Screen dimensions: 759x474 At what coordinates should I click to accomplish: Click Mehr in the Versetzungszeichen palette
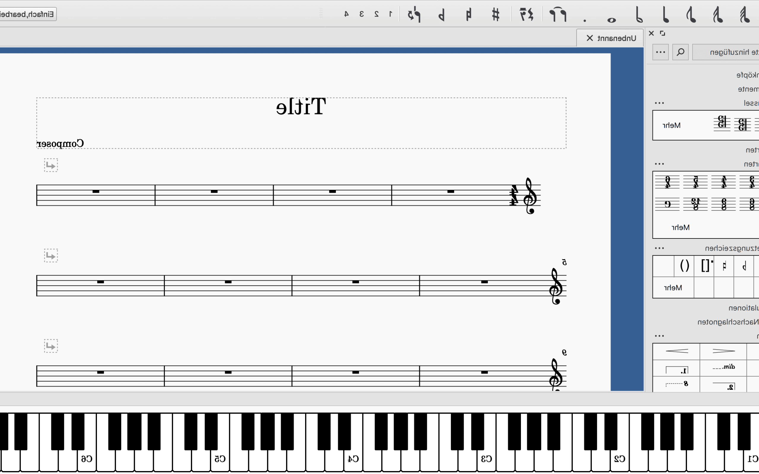click(x=673, y=287)
